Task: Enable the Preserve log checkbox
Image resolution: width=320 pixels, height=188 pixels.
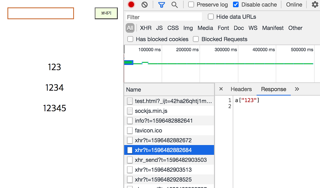Action: point(191,4)
